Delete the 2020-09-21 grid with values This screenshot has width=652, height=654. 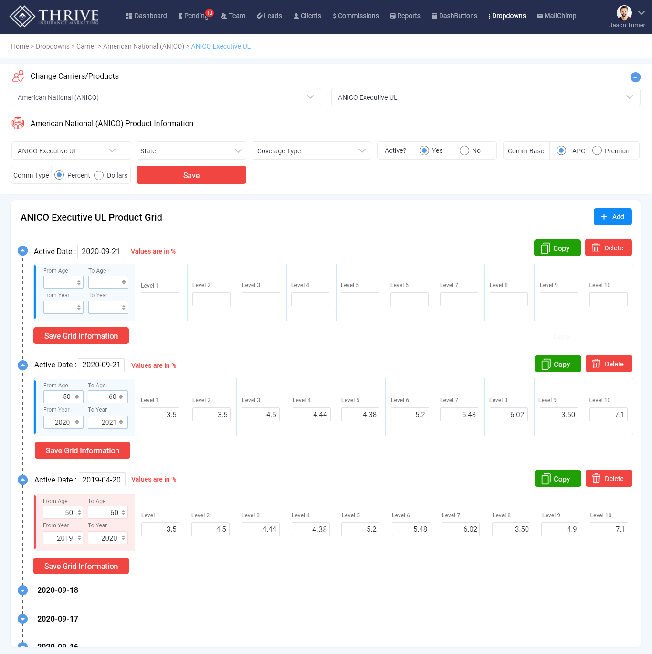click(609, 364)
